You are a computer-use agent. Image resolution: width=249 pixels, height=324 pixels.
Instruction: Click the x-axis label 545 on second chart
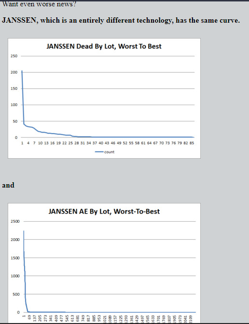67,318
